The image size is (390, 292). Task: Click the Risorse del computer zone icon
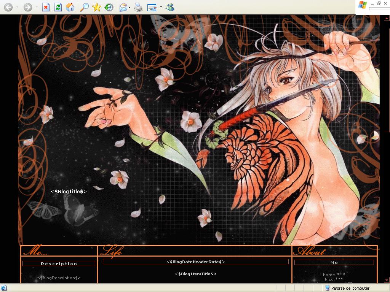tap(327, 288)
